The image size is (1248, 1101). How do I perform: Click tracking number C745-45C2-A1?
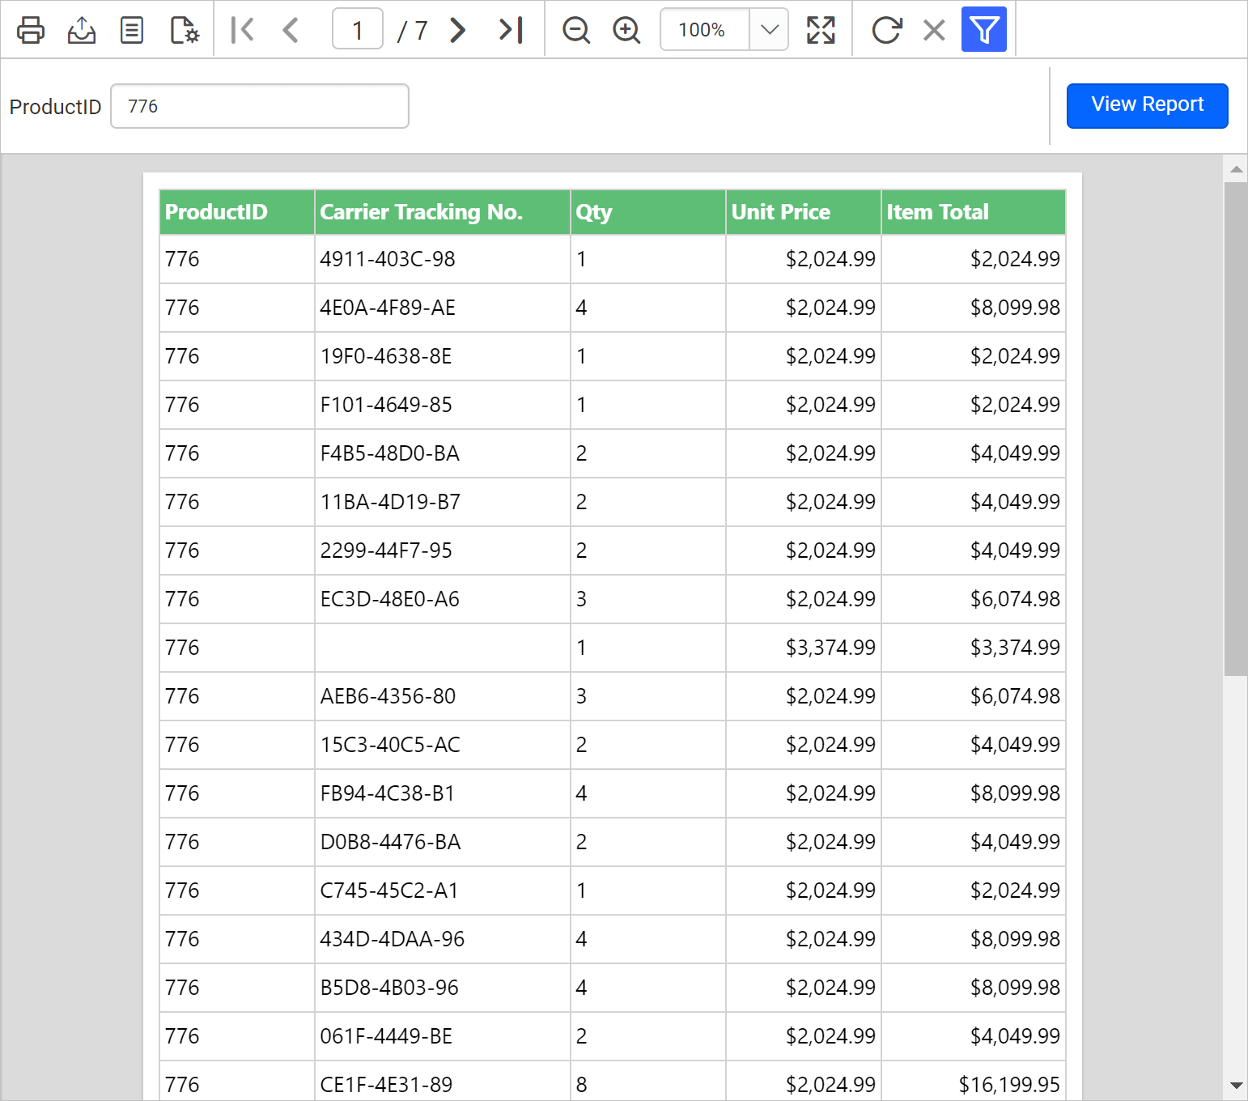click(x=389, y=891)
